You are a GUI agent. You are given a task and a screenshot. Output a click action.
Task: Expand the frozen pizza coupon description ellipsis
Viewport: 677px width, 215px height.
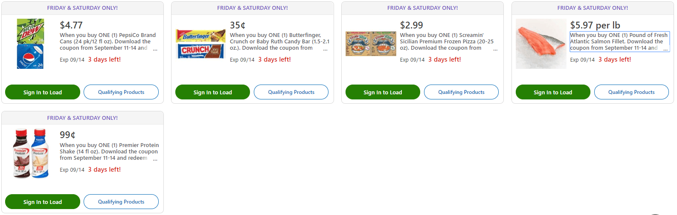495,49
